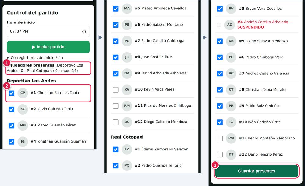This screenshot has width=305, height=186.
Task: Tap the KV avatar of Kevin Vaca Pérez
Action: [x=127, y=90]
